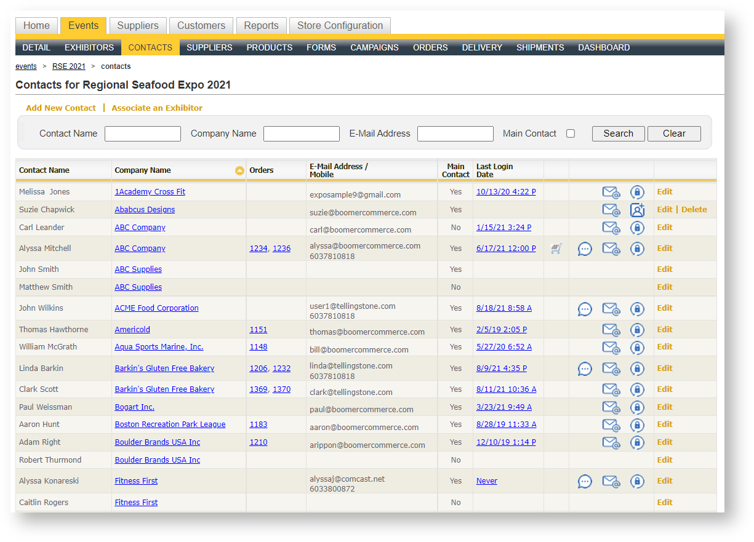Image resolution: width=754 pixels, height=542 pixels.
Task: Click the reset password lock icon for Carl Leander
Action: pyautogui.click(x=637, y=228)
